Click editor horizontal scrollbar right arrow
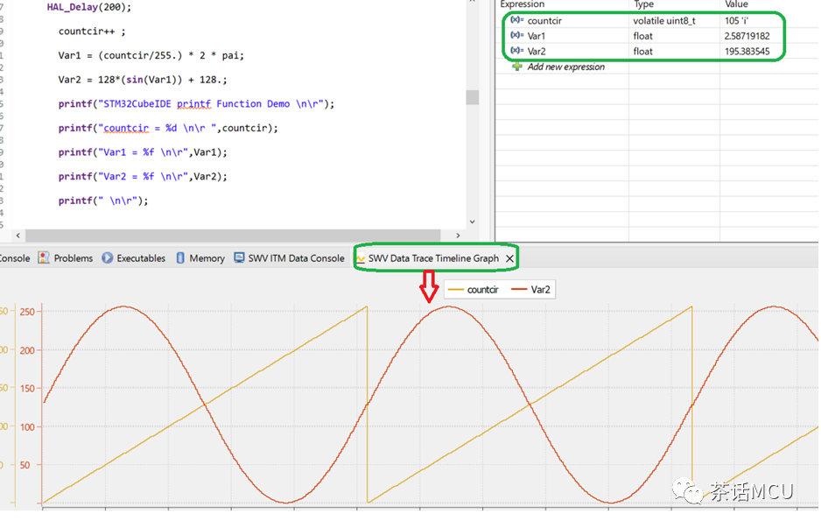821x528 pixels. tap(458, 236)
